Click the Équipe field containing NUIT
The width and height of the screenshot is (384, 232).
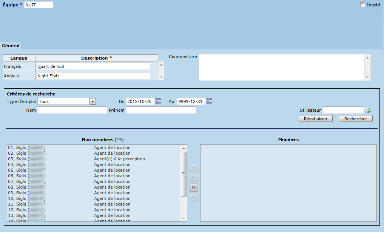tap(39, 5)
